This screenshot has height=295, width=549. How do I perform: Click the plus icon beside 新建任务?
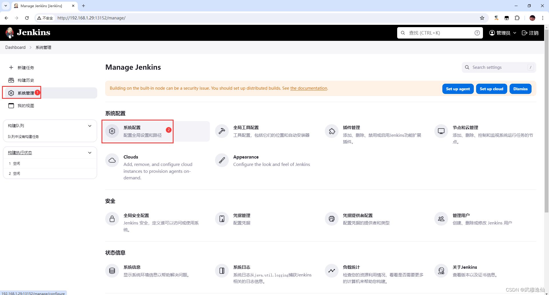[11, 67]
